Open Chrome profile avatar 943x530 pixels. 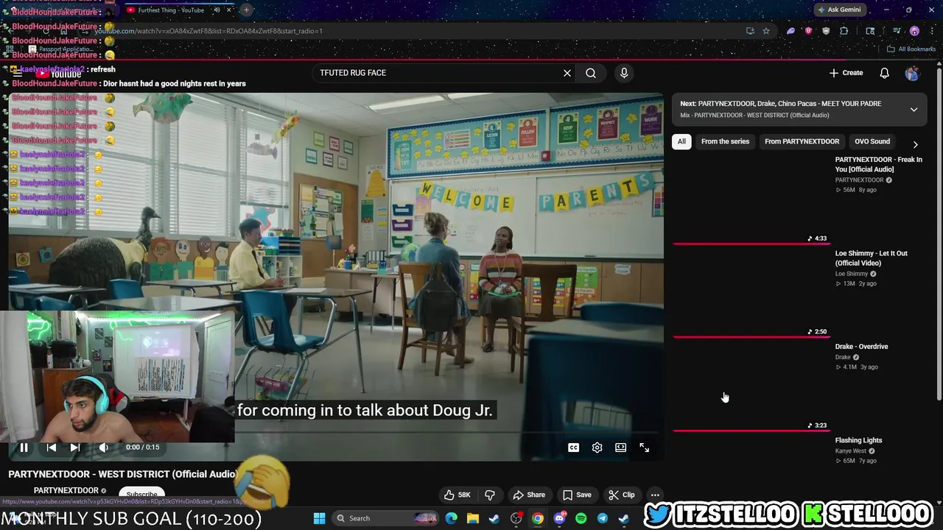point(914,31)
